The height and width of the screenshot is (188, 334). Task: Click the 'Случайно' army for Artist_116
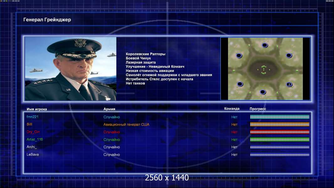[112, 140]
